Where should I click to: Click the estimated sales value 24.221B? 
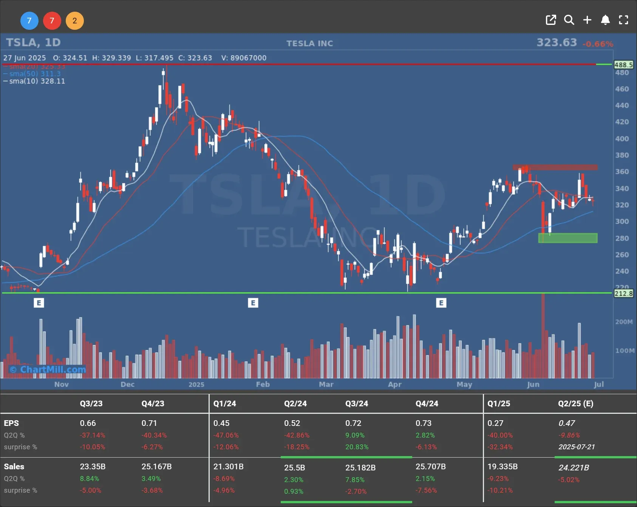(574, 468)
